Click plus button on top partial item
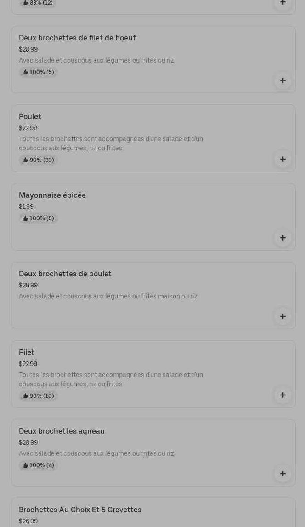 pos(282,3)
